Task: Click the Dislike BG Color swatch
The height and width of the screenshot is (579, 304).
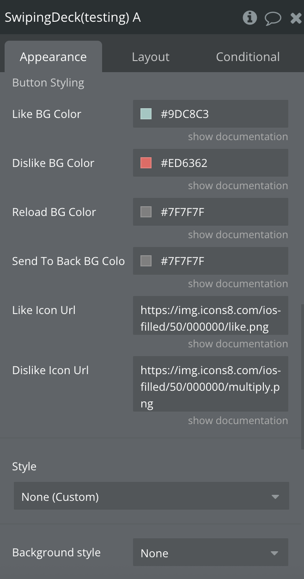Action: (146, 163)
